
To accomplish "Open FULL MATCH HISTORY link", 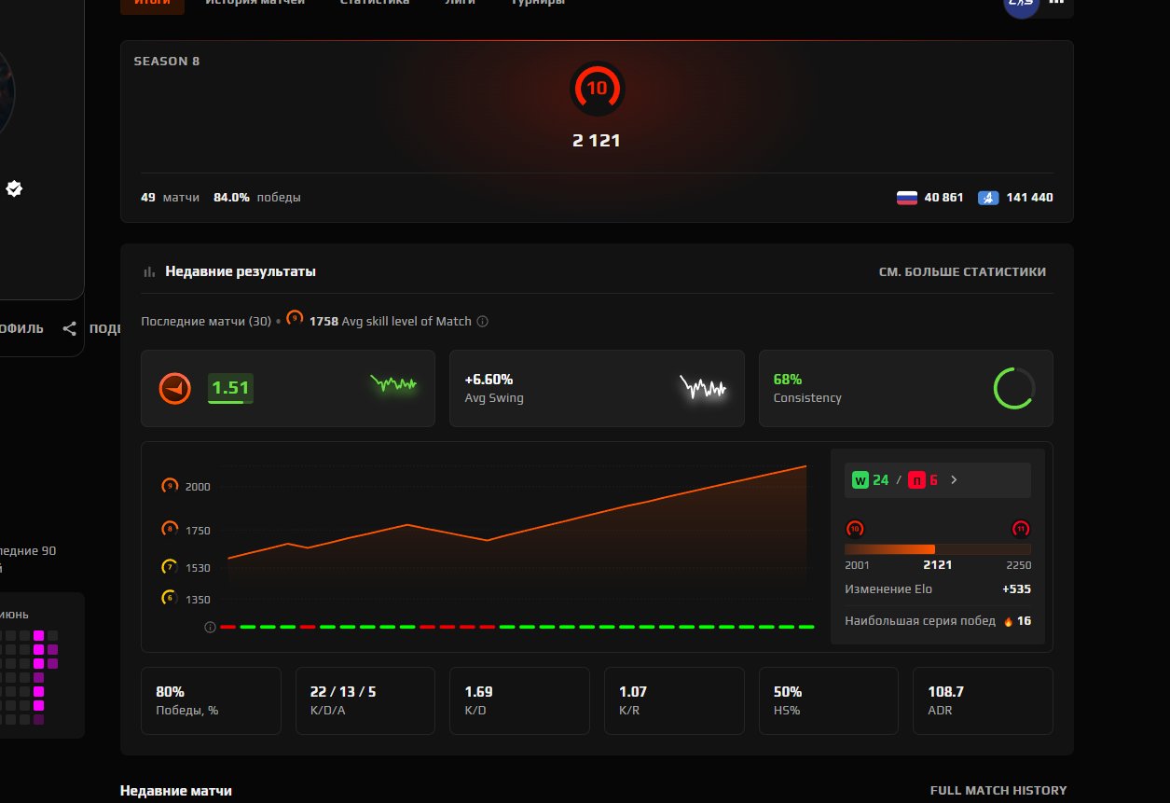I will point(998,790).
